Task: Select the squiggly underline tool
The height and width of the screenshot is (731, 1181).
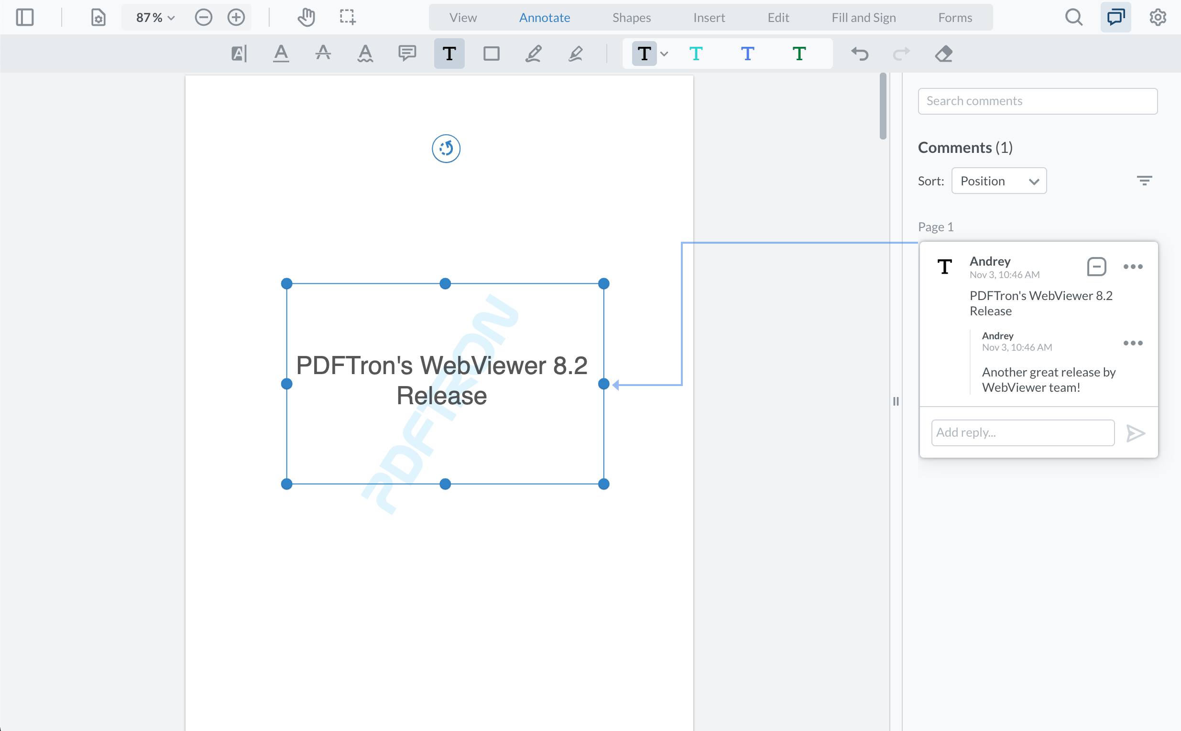Action: point(365,53)
